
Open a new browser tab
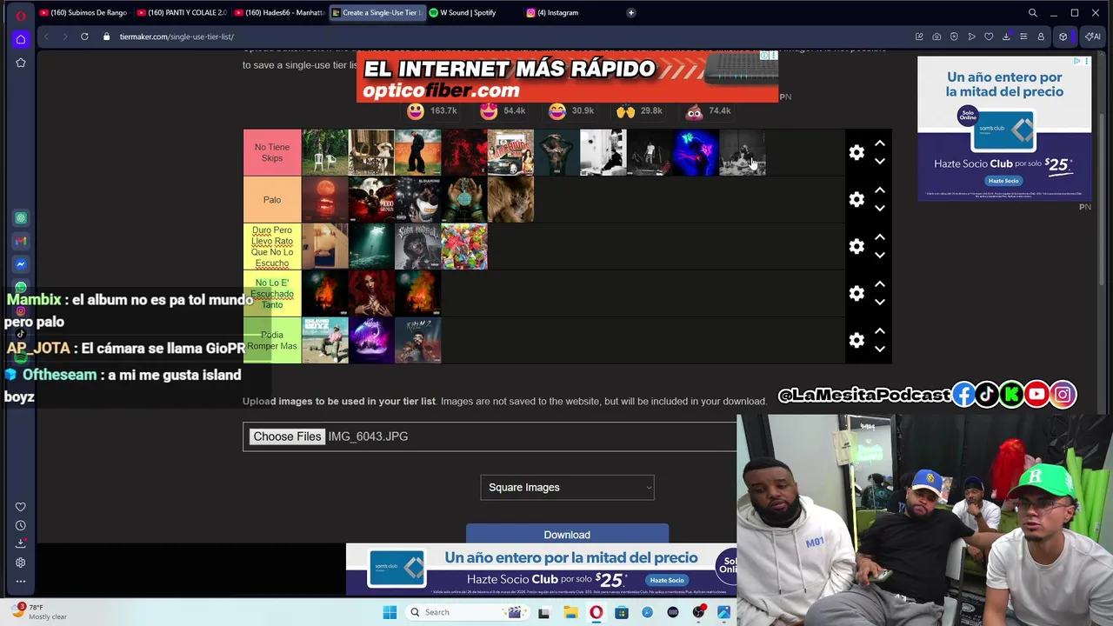click(630, 13)
